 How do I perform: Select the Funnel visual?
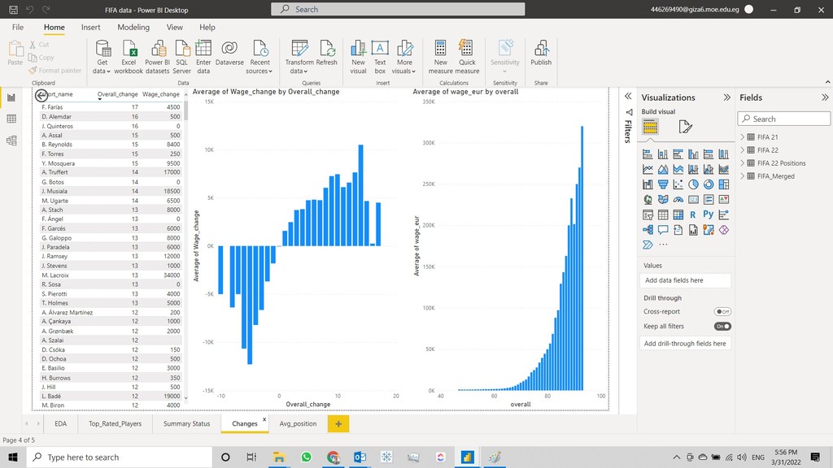click(x=663, y=184)
